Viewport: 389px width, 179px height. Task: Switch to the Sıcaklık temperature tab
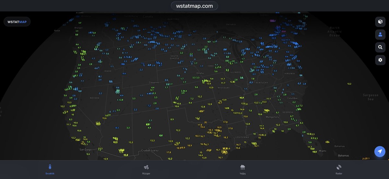pos(50,169)
